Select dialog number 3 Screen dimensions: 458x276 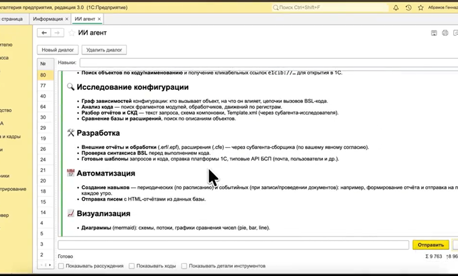point(46,244)
